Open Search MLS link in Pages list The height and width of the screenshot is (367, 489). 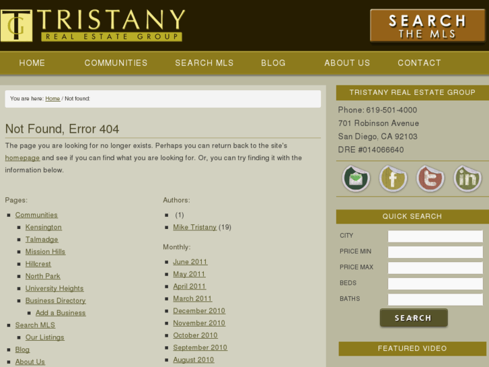pyautogui.click(x=35, y=325)
